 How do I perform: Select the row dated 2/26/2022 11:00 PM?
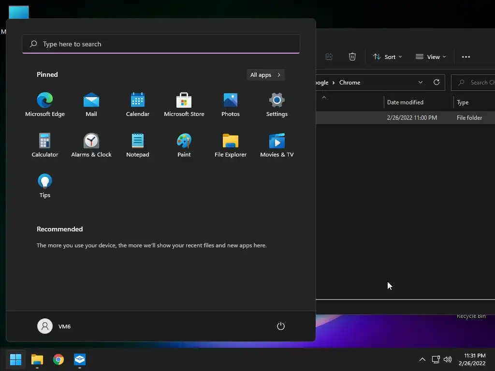point(406,118)
